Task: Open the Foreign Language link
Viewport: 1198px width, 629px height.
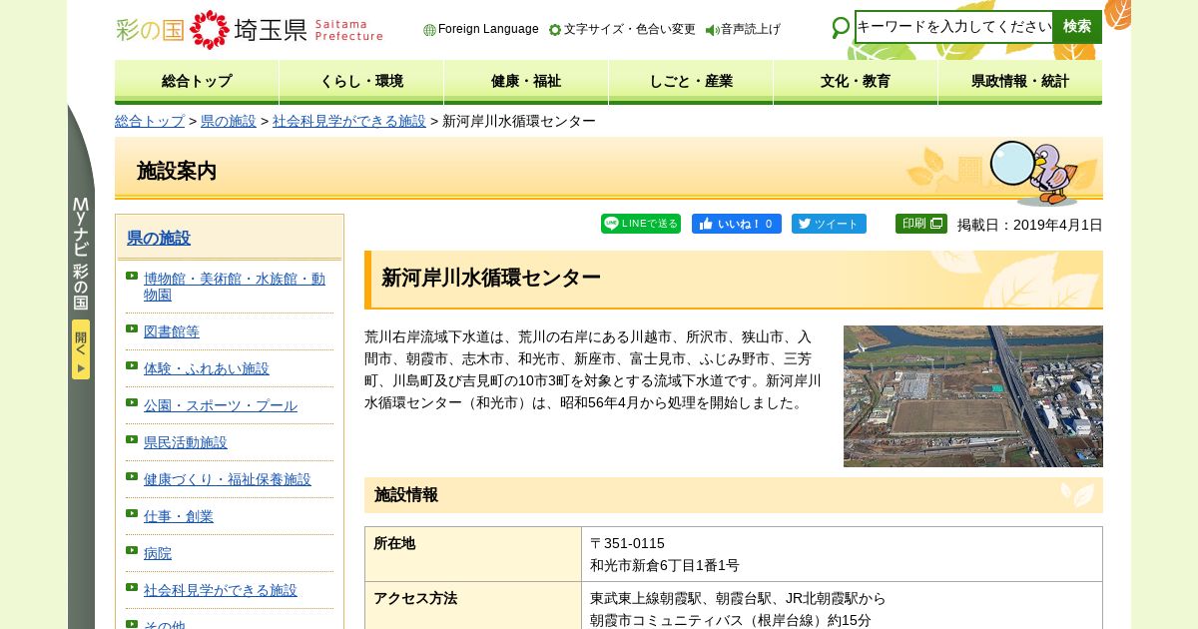Action: point(488,29)
